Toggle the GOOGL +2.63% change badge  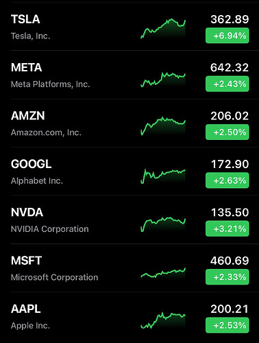tap(227, 180)
